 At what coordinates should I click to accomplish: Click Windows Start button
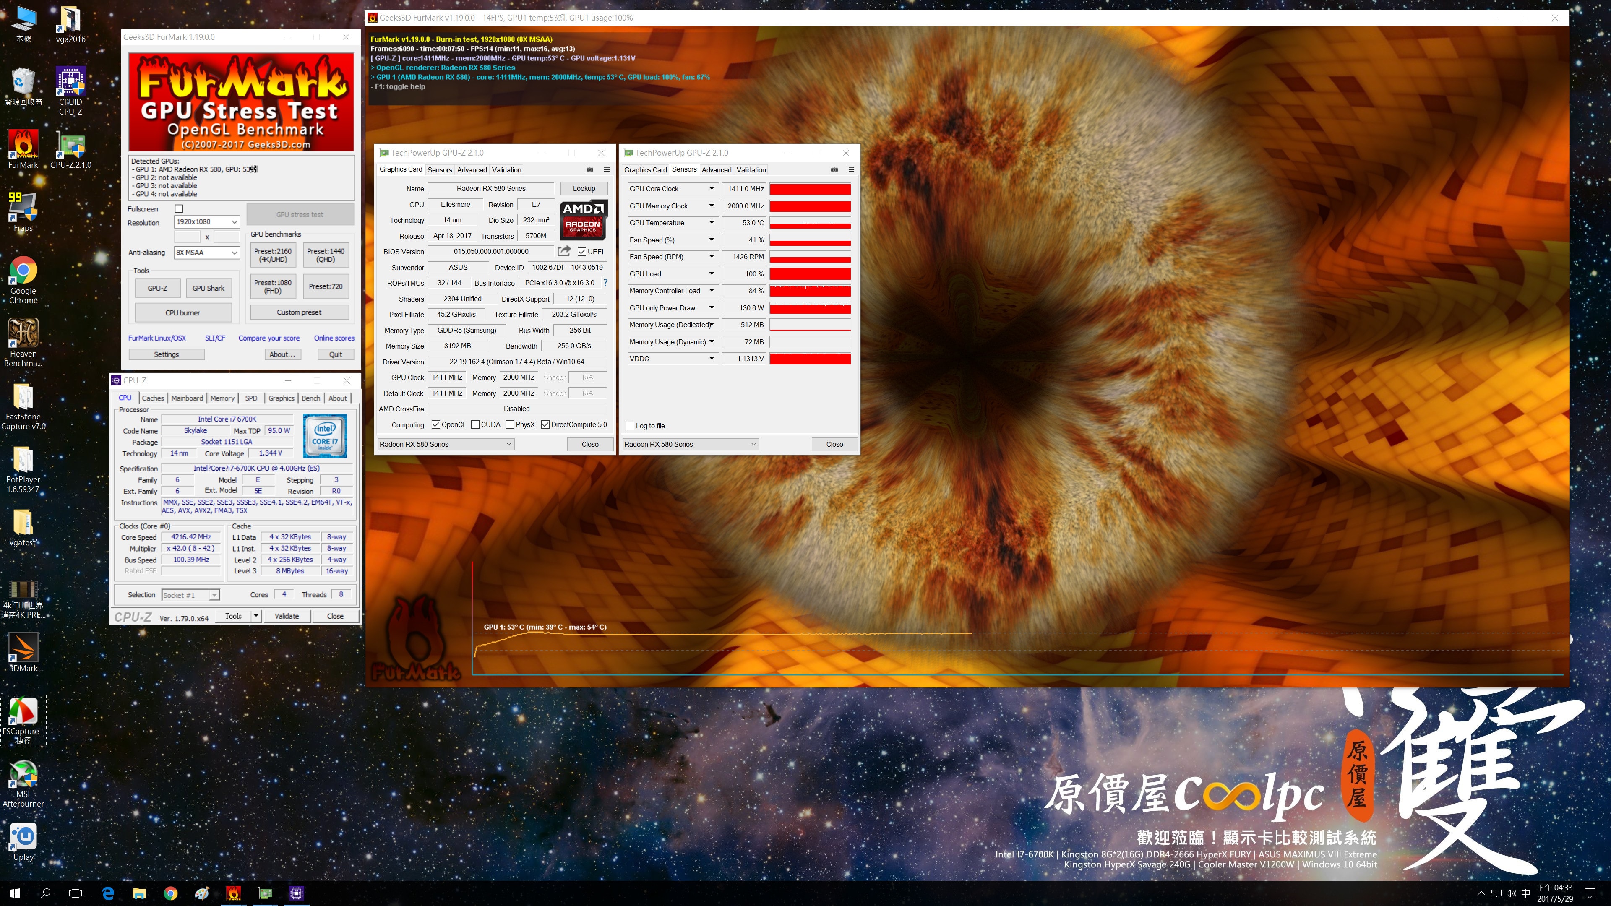click(15, 893)
